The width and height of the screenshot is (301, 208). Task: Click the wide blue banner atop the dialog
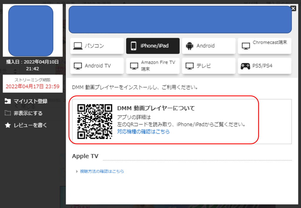tap(180, 19)
